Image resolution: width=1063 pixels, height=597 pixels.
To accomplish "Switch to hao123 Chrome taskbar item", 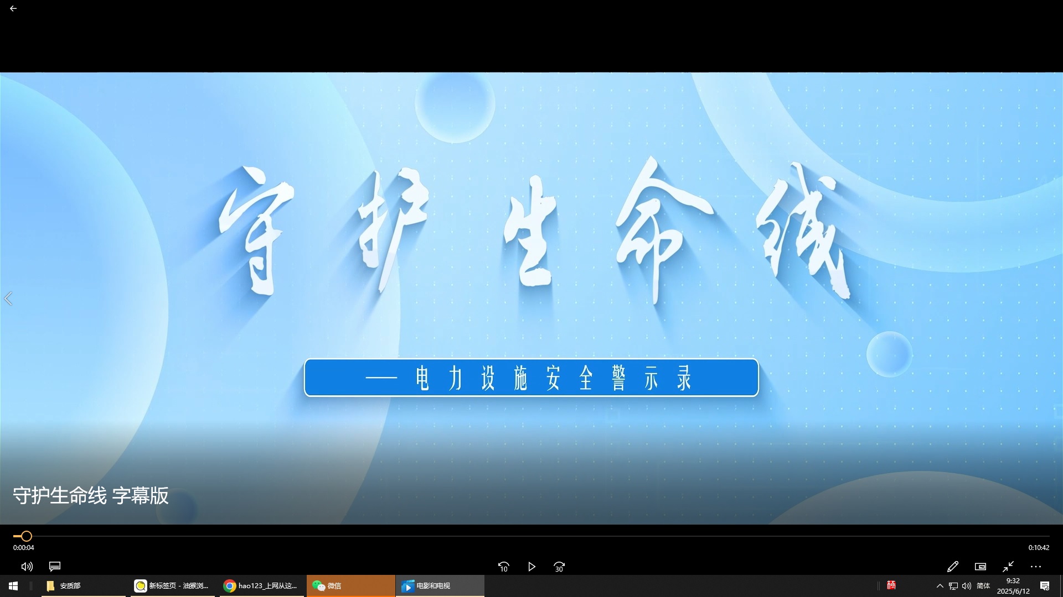I will coord(260,585).
